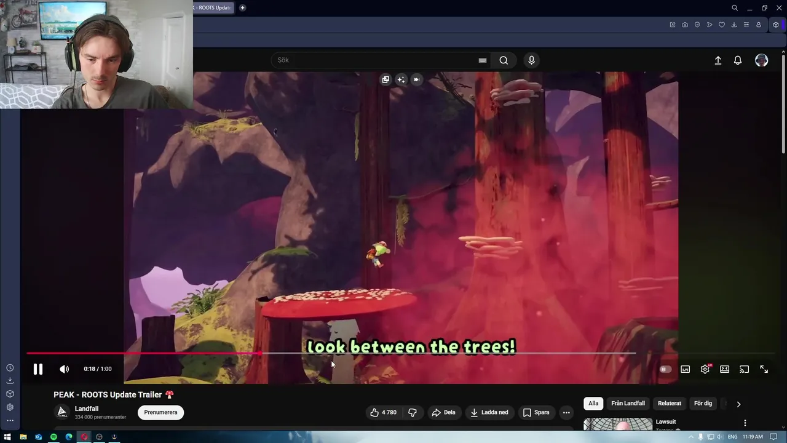This screenshot has height=443, width=787.
Task: Open the taskbar volume speaker control
Action: [x=719, y=437]
